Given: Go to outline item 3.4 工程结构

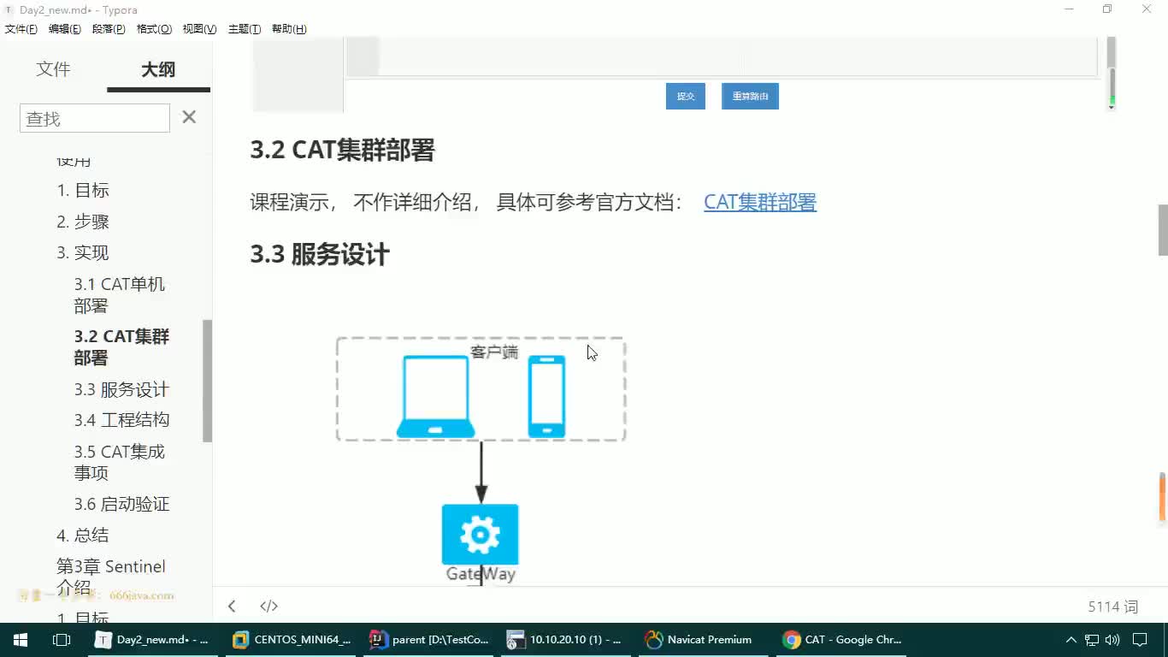Looking at the screenshot, I should pos(121,420).
